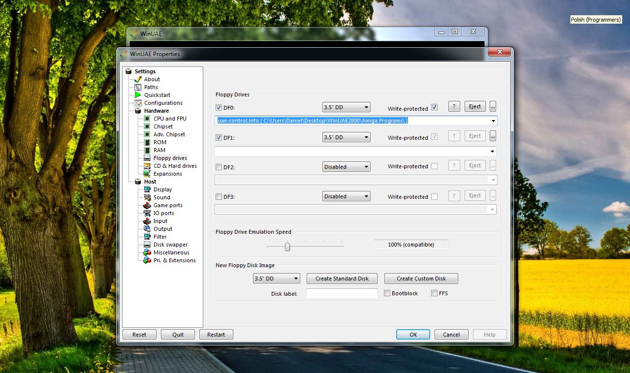Image resolution: width=630 pixels, height=373 pixels.
Task: Click the CD & Hard drives icon
Action: coord(147,166)
